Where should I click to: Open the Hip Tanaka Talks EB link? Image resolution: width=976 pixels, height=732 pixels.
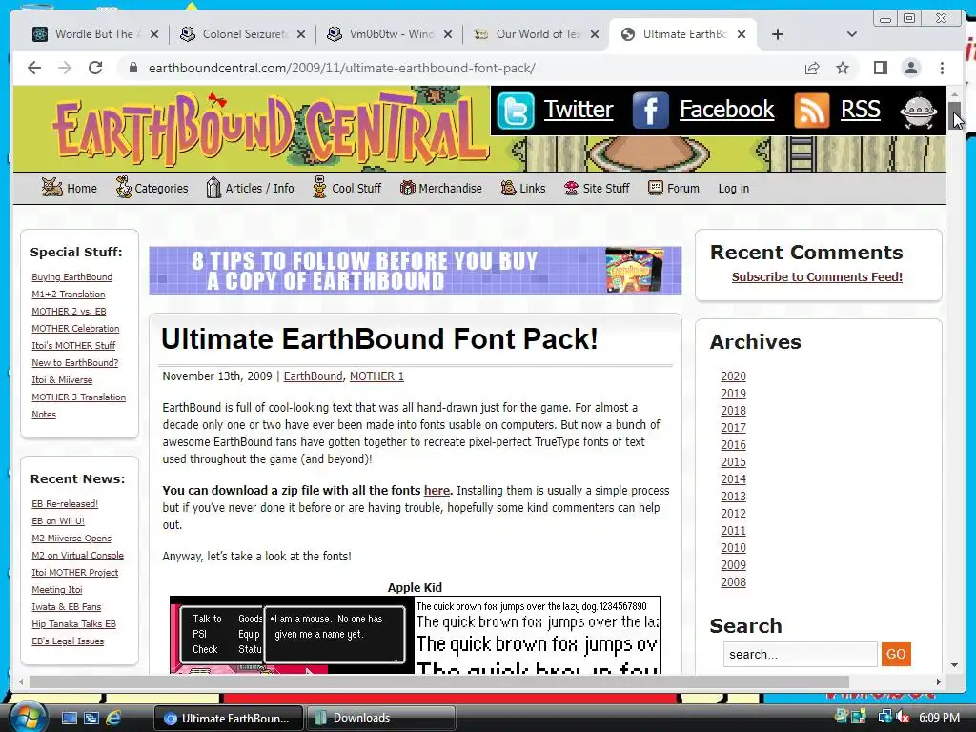[x=73, y=623]
